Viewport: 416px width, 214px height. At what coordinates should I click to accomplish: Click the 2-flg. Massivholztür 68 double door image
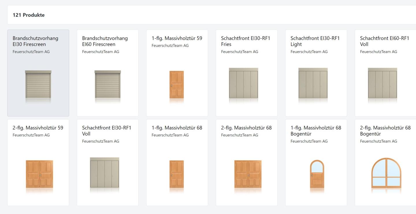point(248,174)
